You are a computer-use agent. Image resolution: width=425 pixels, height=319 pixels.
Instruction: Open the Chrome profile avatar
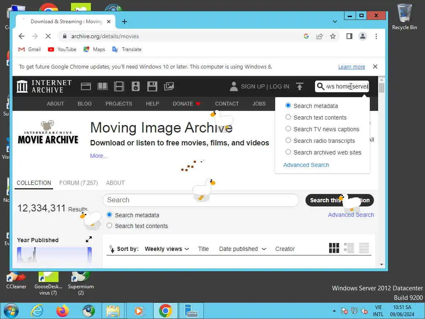[363, 36]
